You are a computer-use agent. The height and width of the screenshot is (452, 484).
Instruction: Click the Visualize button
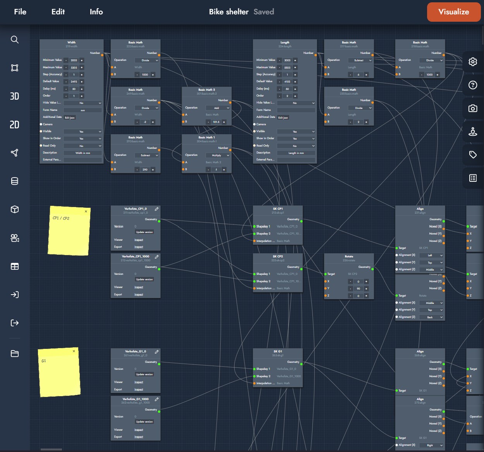click(453, 12)
